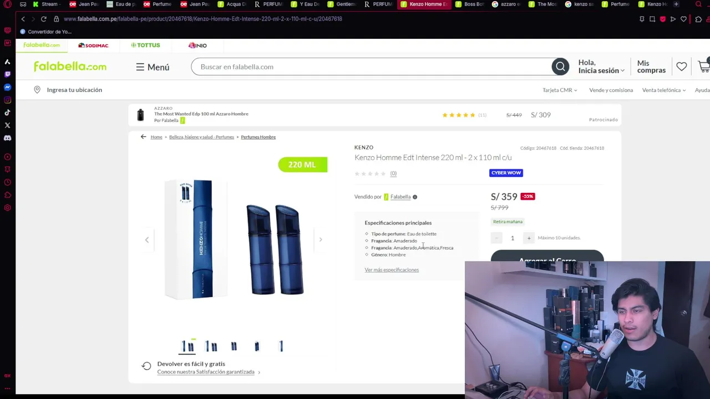Open sidebar settings gear

click(7, 208)
